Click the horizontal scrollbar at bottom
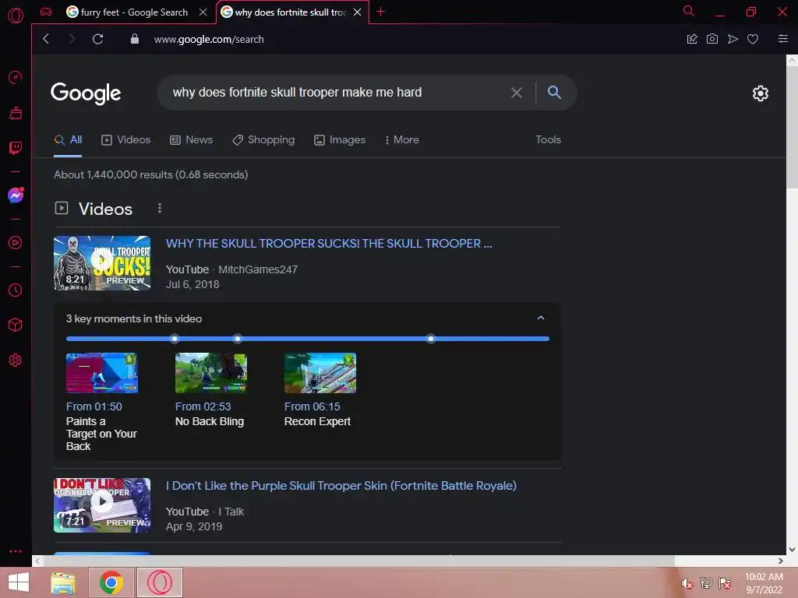 tap(358, 561)
